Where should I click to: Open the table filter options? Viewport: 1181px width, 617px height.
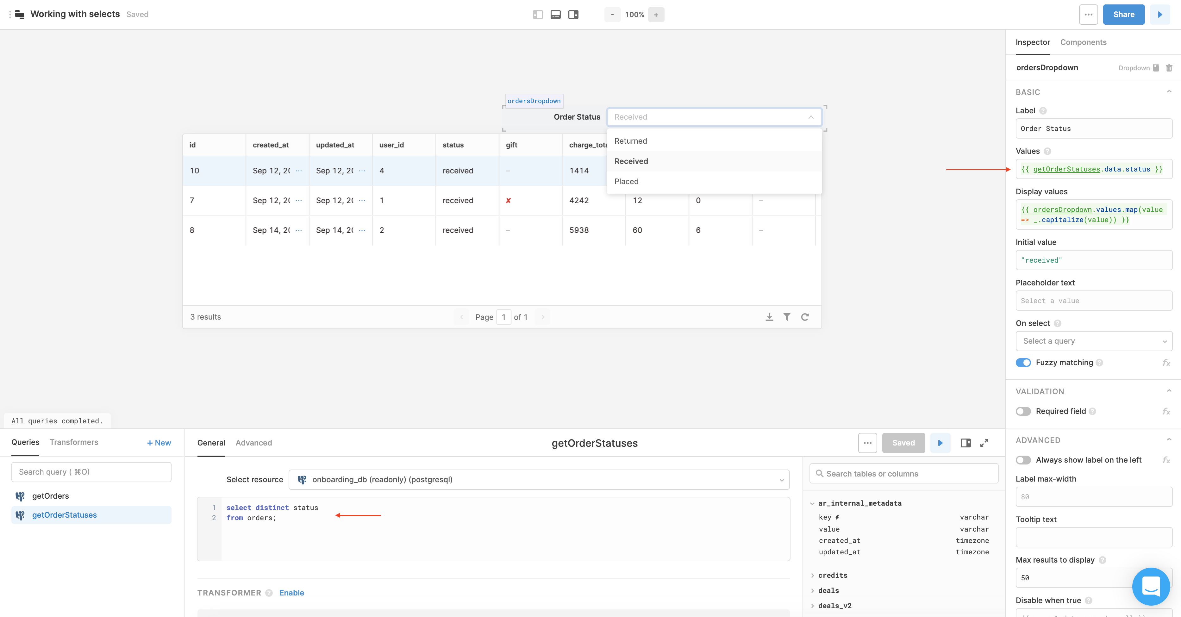click(787, 317)
